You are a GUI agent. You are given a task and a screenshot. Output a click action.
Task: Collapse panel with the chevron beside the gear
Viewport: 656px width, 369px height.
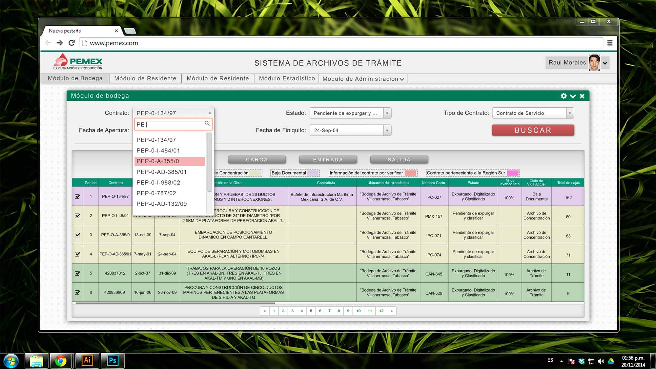(x=573, y=96)
